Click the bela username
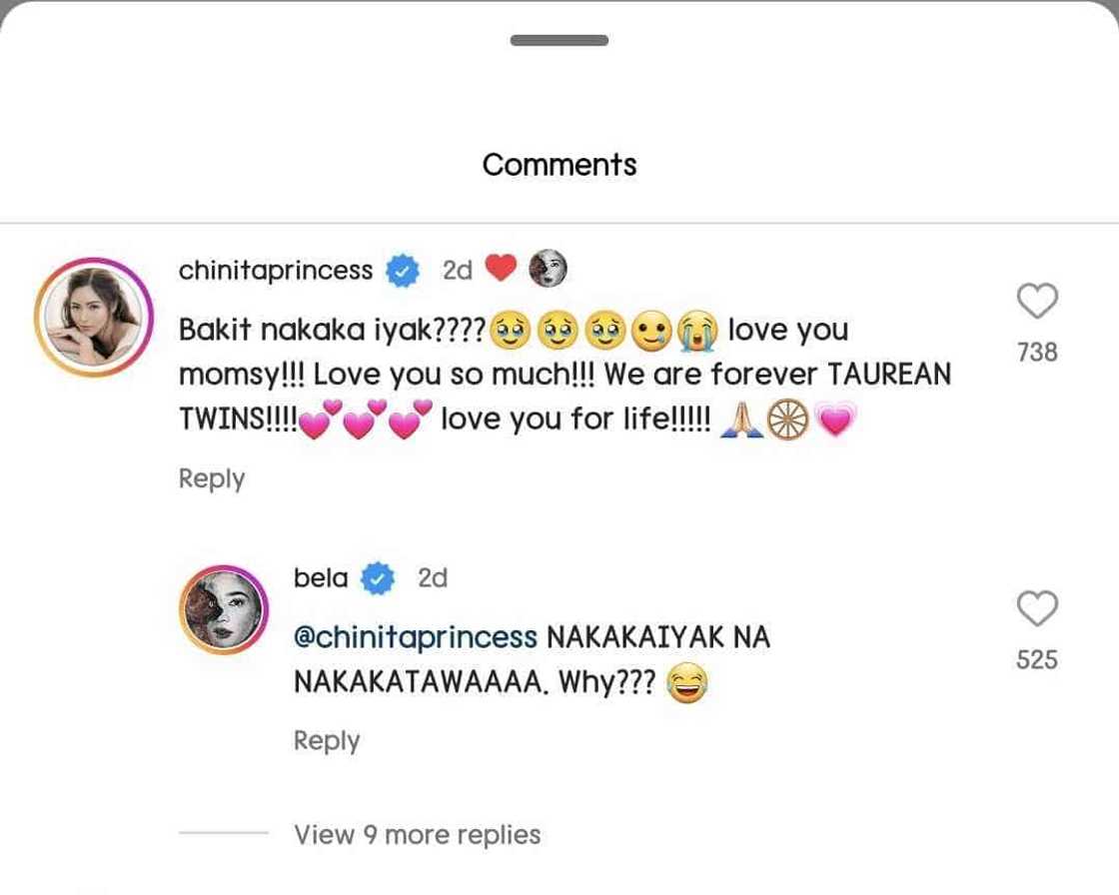This screenshot has width=1119, height=895. 321,577
